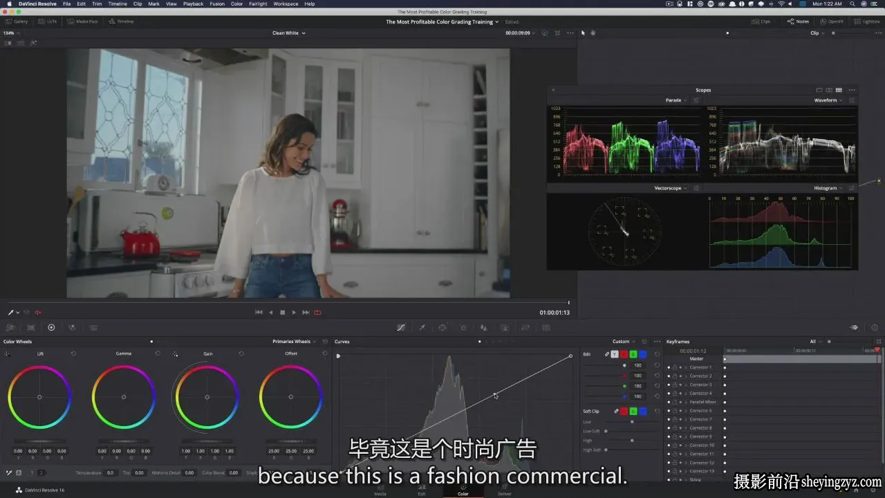Toggle the green channel in Edit curves
The width and height of the screenshot is (885, 498).
point(633,354)
